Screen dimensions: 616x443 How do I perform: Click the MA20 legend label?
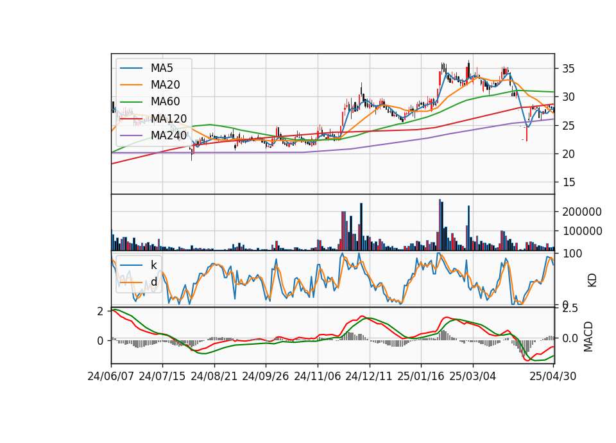[x=165, y=85]
